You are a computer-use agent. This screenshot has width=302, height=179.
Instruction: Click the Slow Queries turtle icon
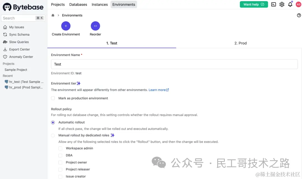(5, 42)
